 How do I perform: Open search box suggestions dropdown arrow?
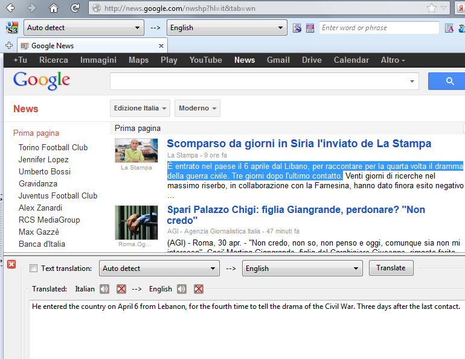tap(412, 81)
